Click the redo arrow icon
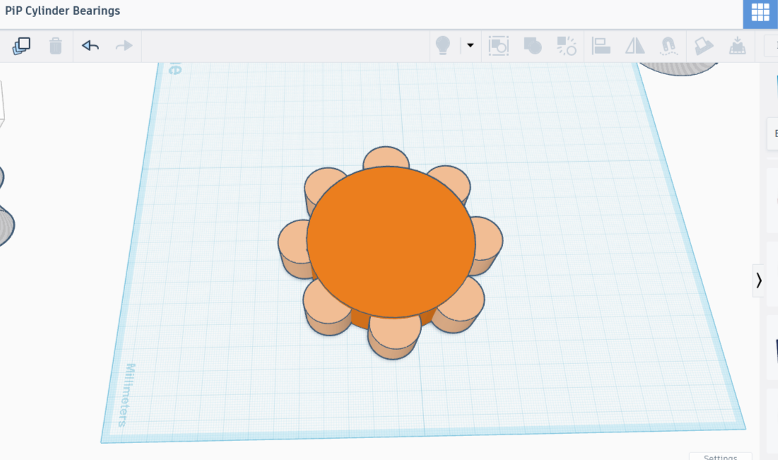Screen dimensions: 778x460 tap(124, 46)
